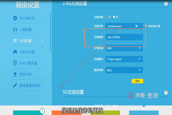Click the yellow 保存 button
This screenshot has height=115, width=172.
[137, 81]
